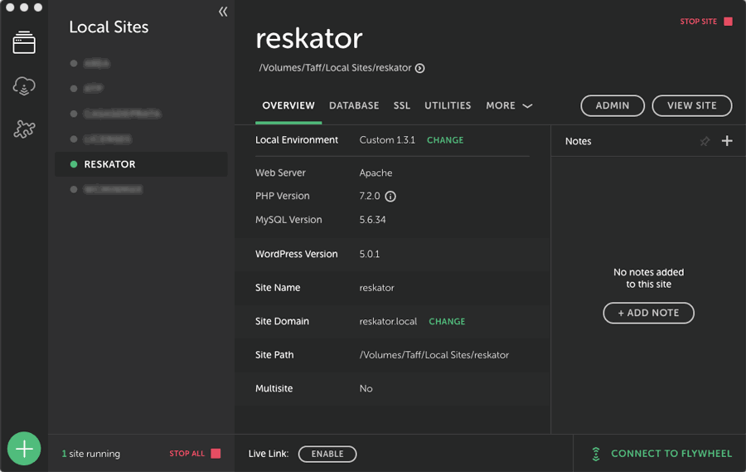Click the WordPress version 5.0.1 value

tap(370, 255)
